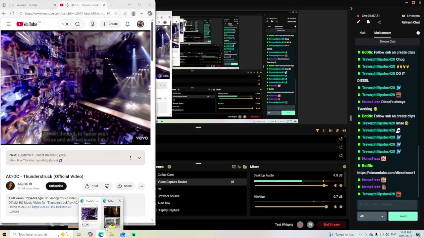This screenshot has width=424, height=238.
Task: Send the chat message
Action: [x=403, y=216]
